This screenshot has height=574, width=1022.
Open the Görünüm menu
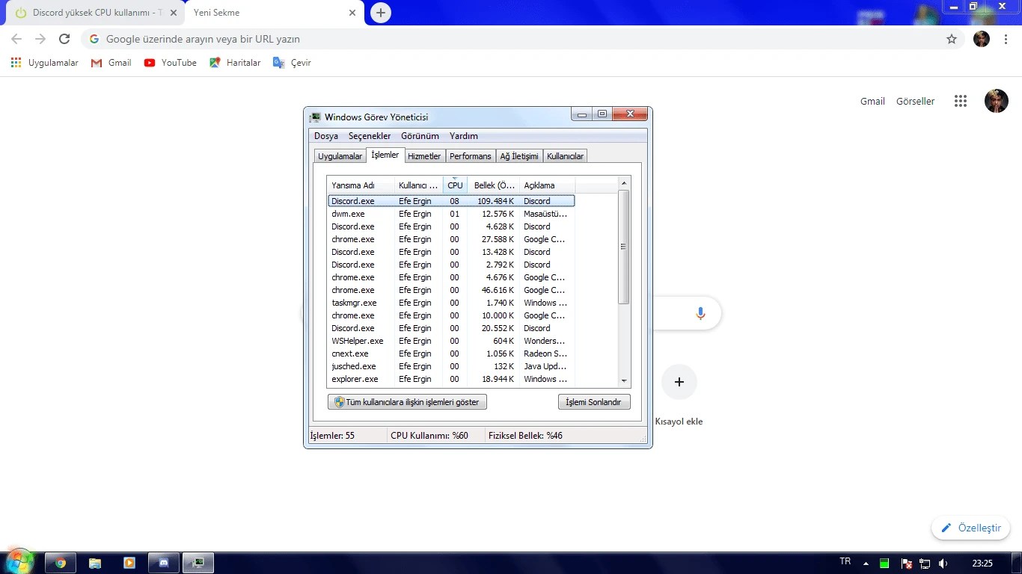coord(420,136)
